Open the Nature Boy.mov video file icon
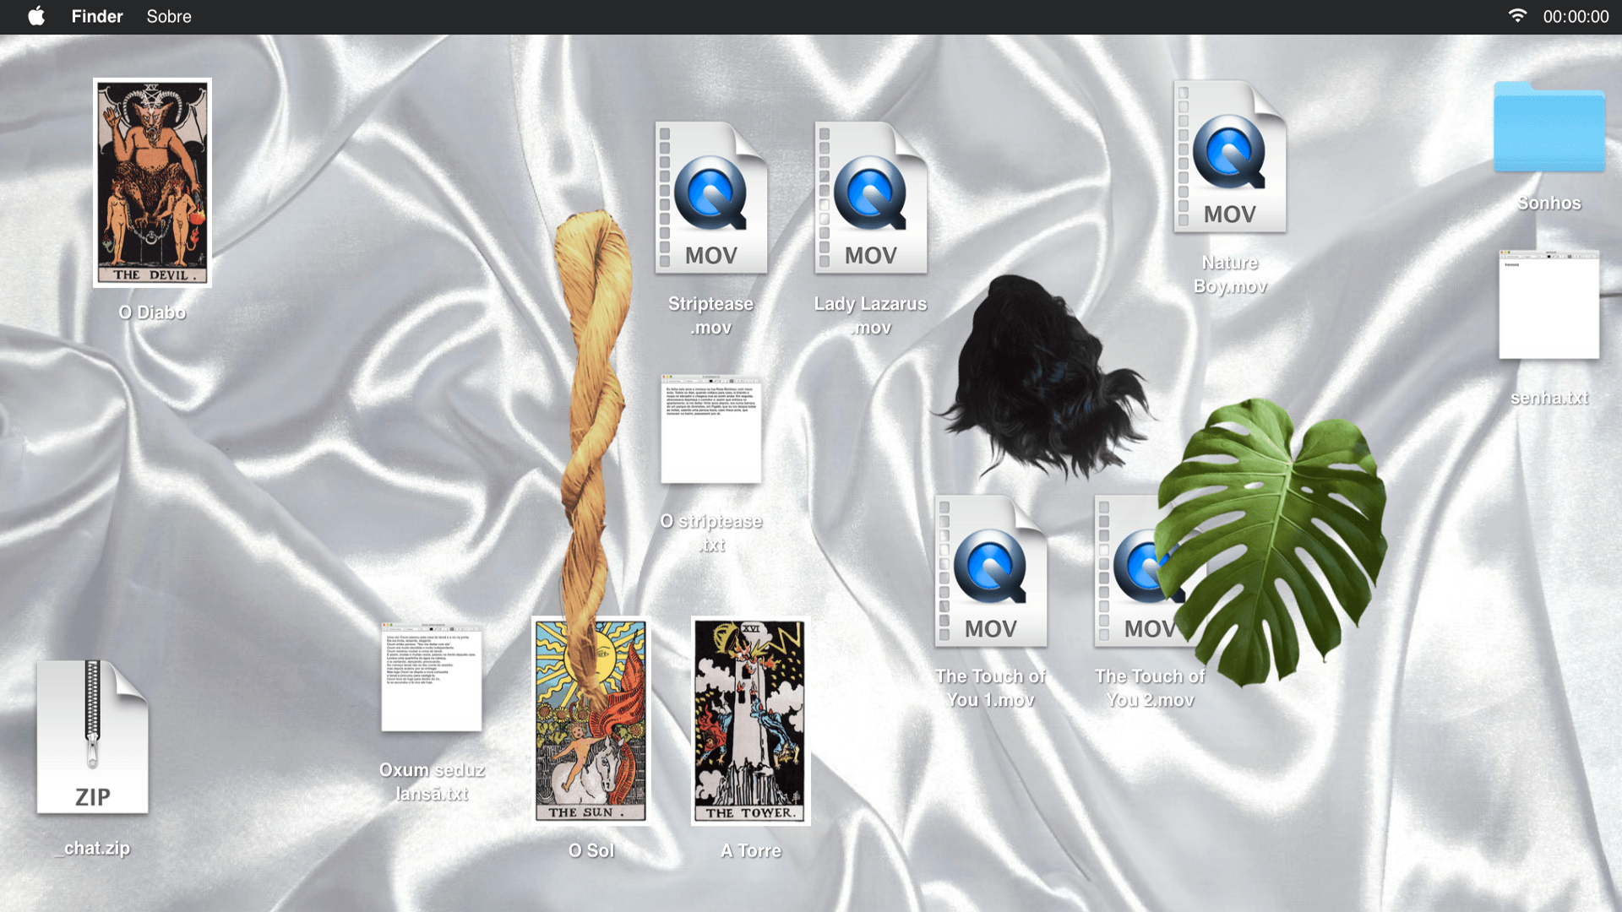The width and height of the screenshot is (1622, 912). [x=1230, y=156]
